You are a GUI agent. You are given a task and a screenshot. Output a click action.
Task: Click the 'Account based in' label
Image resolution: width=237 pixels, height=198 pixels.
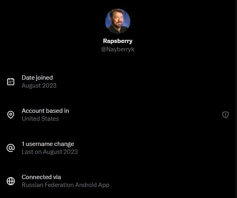coord(45,111)
